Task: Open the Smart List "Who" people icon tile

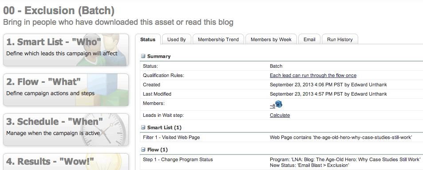Action: [66, 50]
